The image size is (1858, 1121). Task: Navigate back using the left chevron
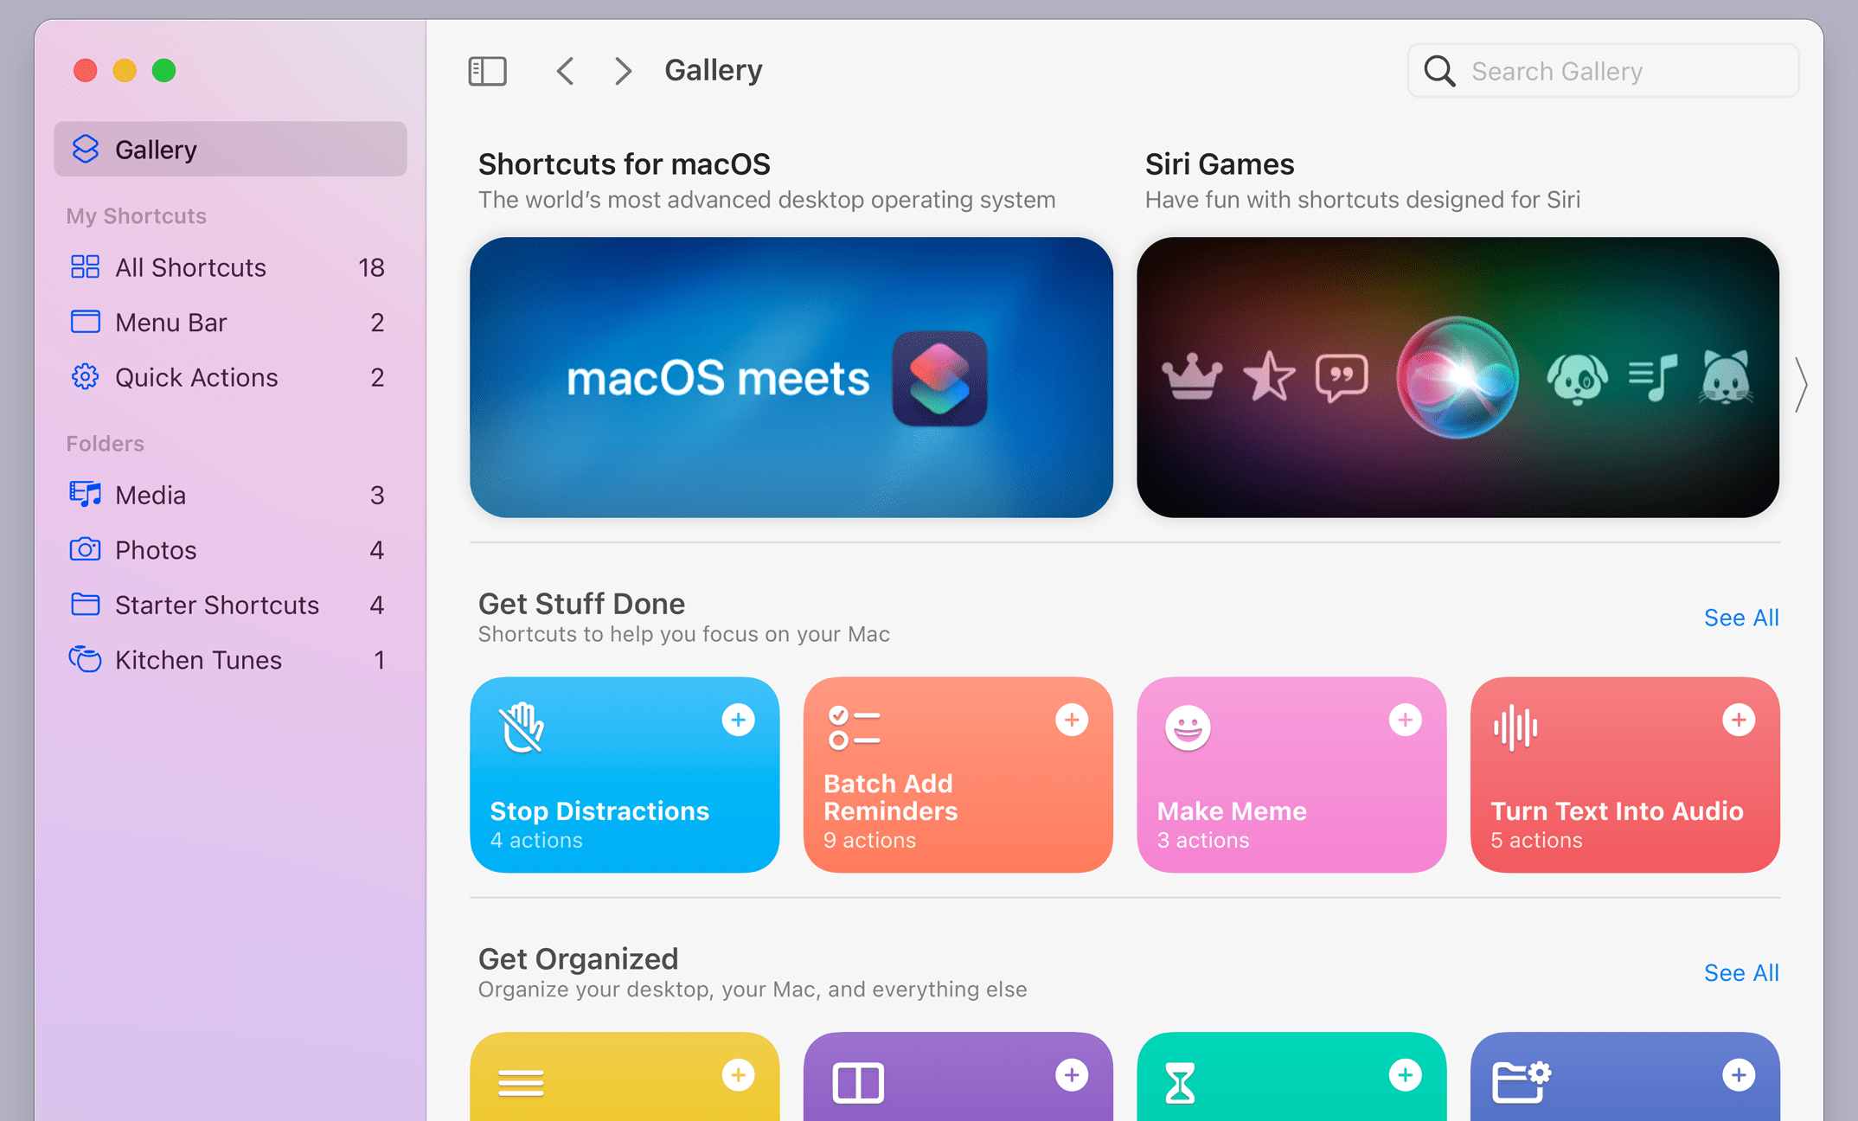(564, 70)
